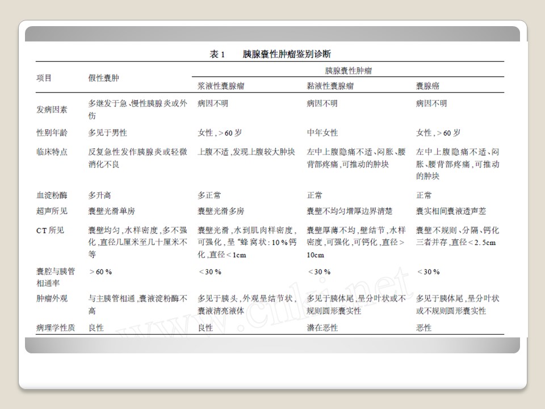Screen dimensions: 545x409
Task: Select the '囊腔与胰管相通率' row label
Action: pos(56,277)
